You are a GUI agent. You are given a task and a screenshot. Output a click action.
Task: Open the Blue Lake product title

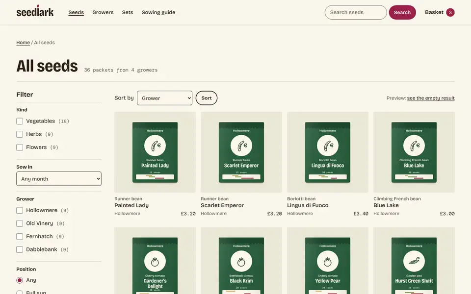[x=386, y=205]
